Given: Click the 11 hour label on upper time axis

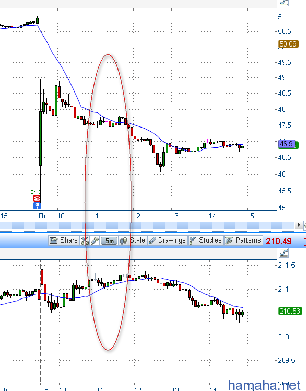Looking at the screenshot, I should [x=99, y=216].
